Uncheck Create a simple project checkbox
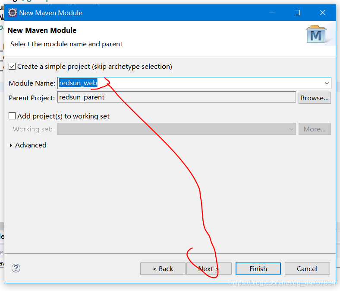The width and height of the screenshot is (340, 291). click(12, 66)
